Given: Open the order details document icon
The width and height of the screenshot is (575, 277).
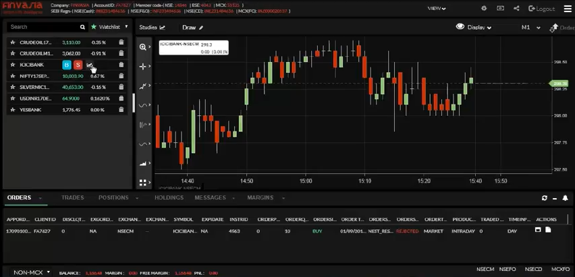Looking at the screenshot, I should (x=548, y=230).
